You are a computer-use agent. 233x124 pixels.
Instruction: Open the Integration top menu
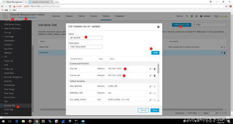pos(120,16)
